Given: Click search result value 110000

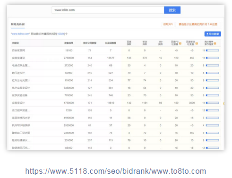Looking at the screenshot, I should coord(69,80).
